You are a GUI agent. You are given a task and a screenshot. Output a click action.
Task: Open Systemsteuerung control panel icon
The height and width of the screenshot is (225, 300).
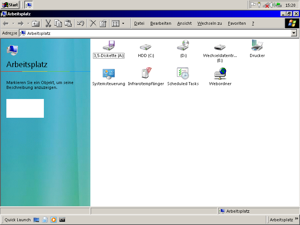click(108, 74)
